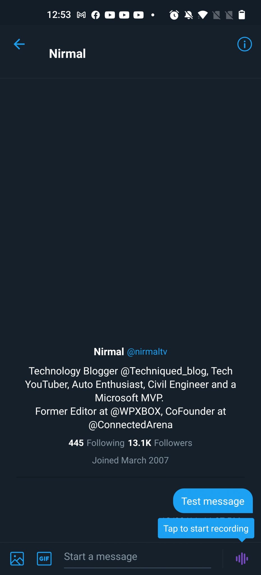Viewport: 261px width, 575px height.
Task: Open the image attachment picker
Action: 17,558
